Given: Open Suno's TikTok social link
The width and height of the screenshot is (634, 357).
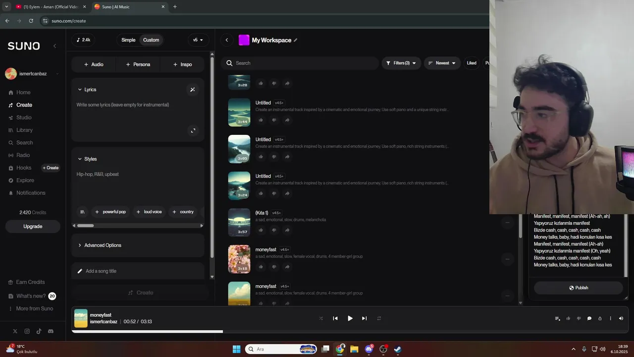Looking at the screenshot, I should coord(39,331).
